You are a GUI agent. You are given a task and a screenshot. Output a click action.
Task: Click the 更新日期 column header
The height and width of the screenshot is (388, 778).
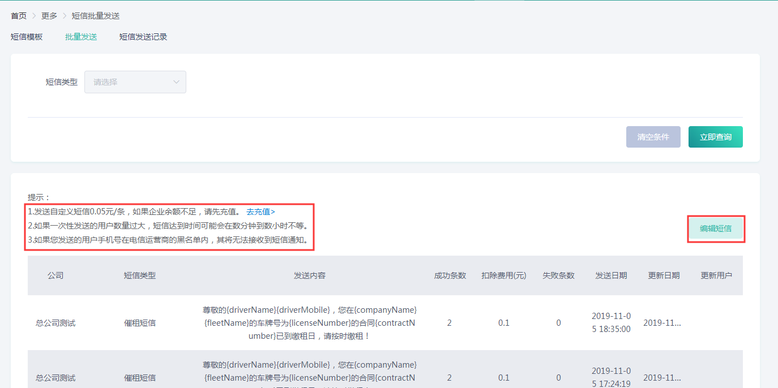(664, 275)
